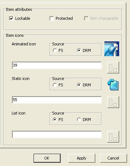Click the Animated icon label
Image resolution: width=130 pixels, height=166 pixels.
(24, 44)
